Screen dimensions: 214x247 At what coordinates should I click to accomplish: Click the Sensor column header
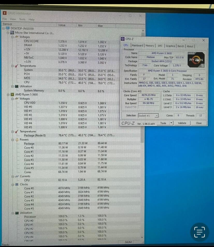tap(29, 24)
